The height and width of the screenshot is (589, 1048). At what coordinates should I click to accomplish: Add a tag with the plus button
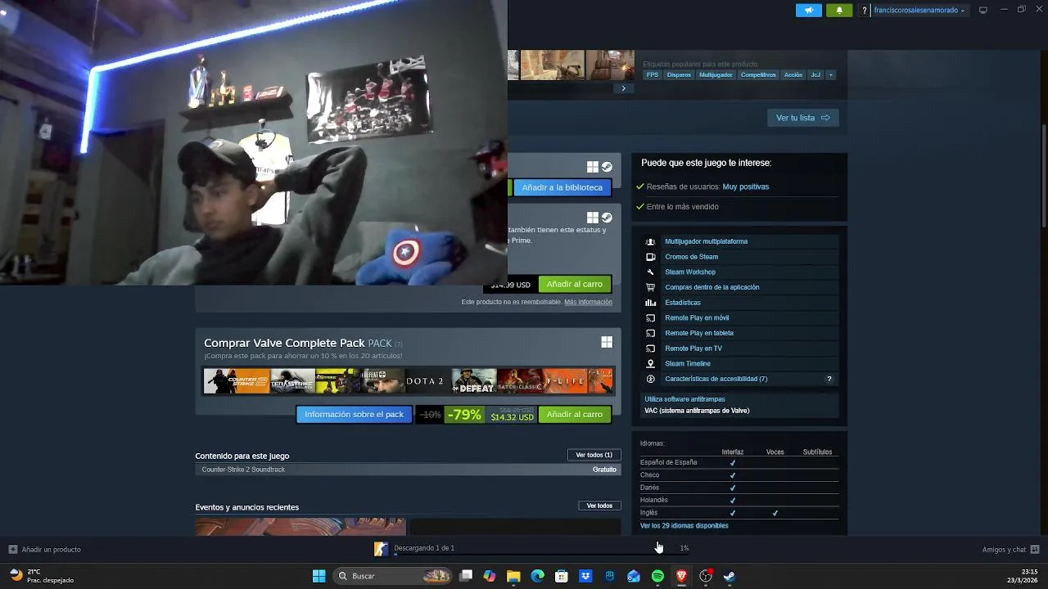point(830,74)
